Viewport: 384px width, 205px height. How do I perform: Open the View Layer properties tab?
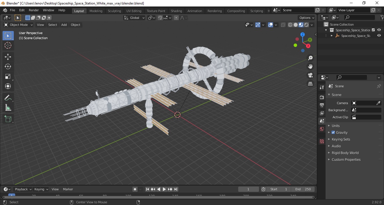(322, 113)
